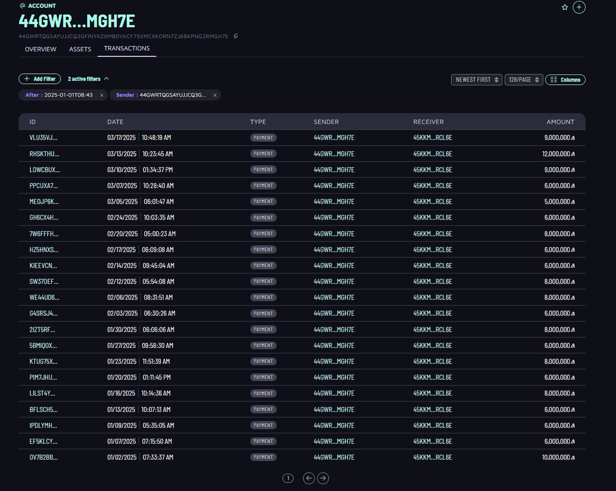Open transaction WE44UD6...
This screenshot has height=491, width=616.
click(45, 297)
